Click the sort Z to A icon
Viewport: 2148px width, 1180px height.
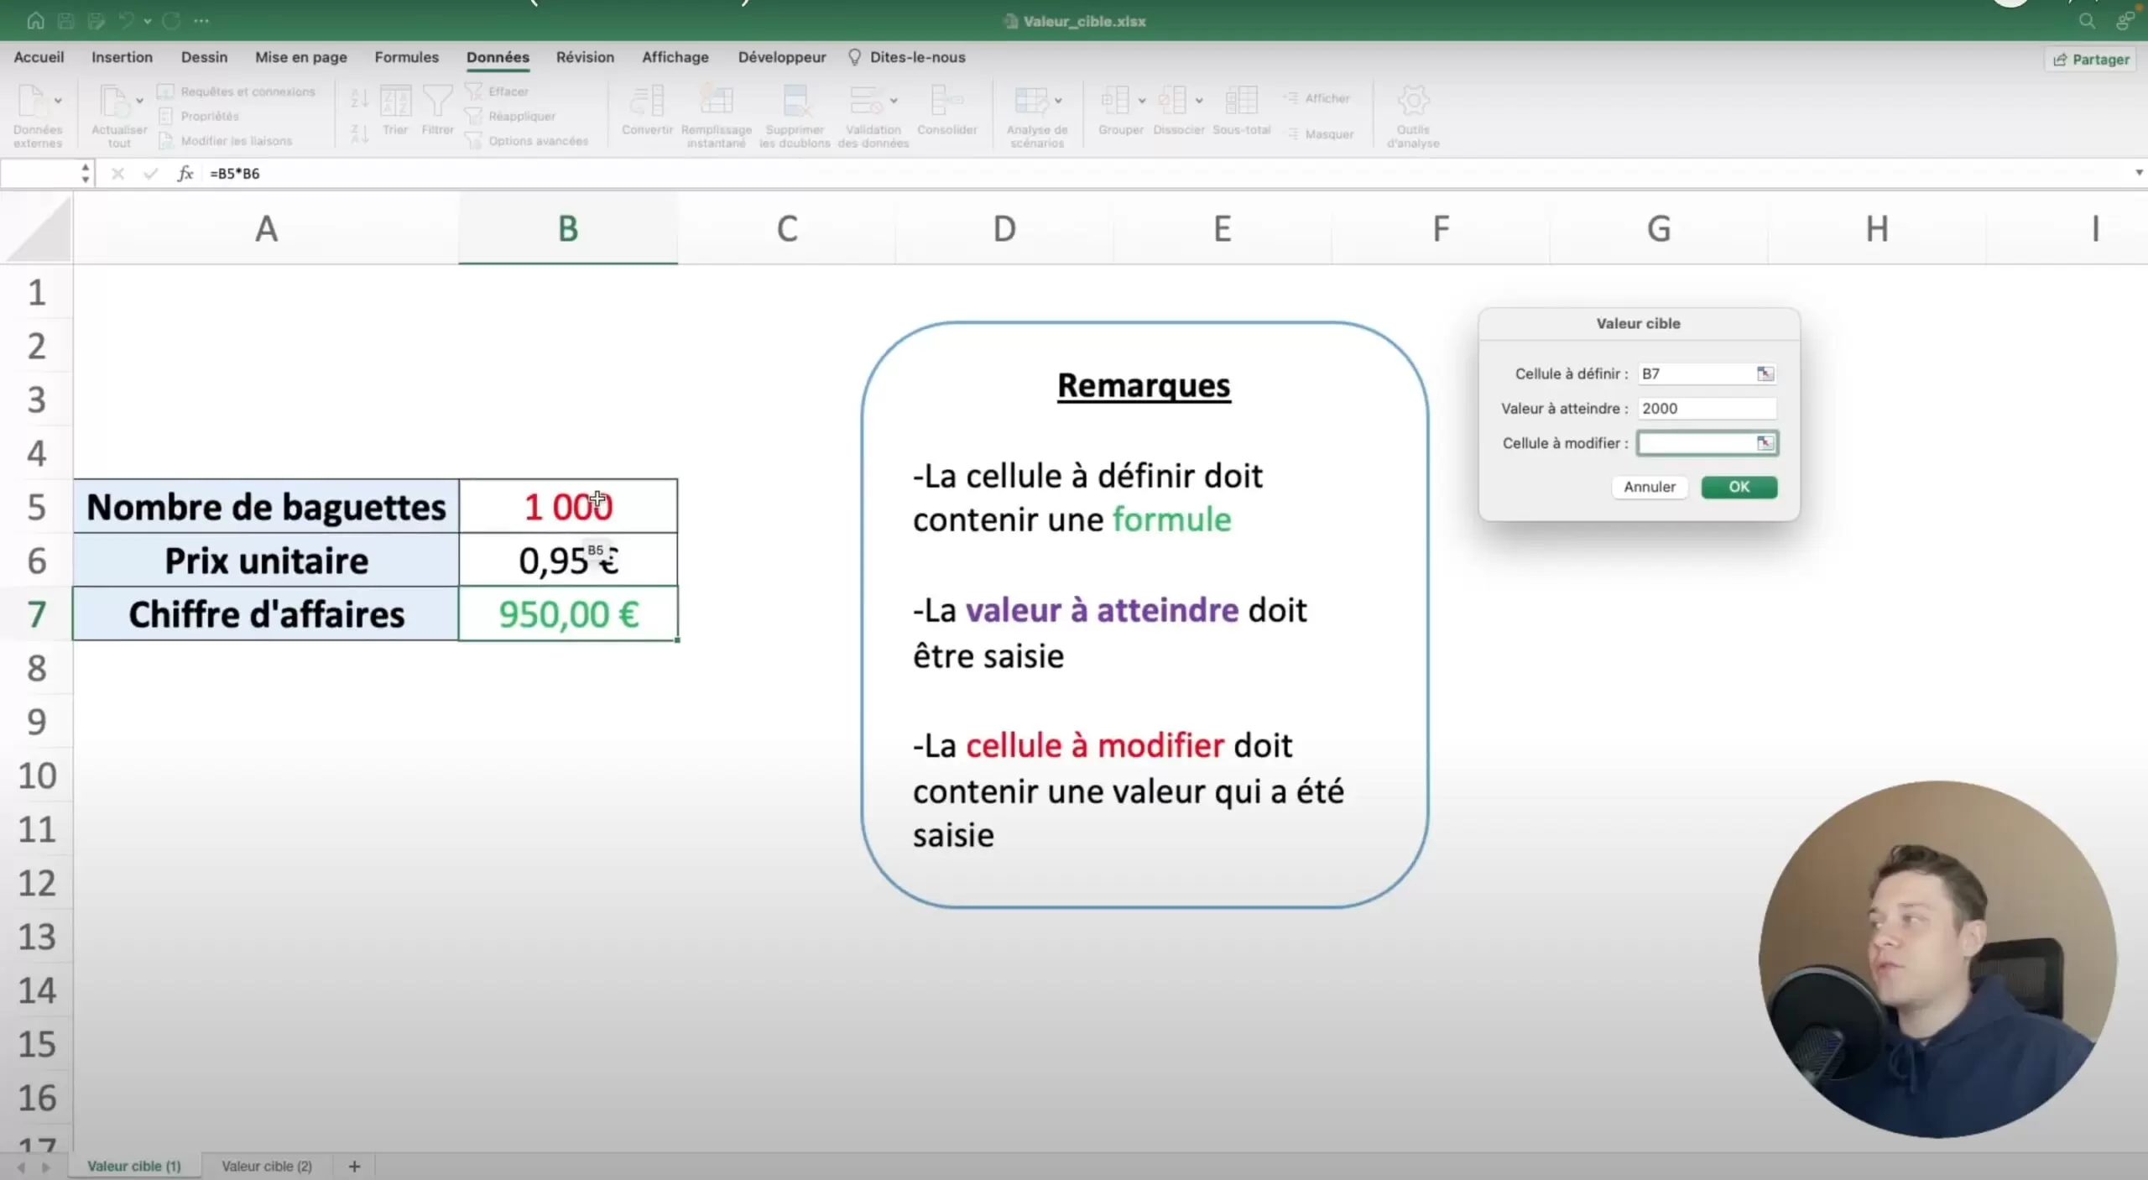pyautogui.click(x=359, y=133)
